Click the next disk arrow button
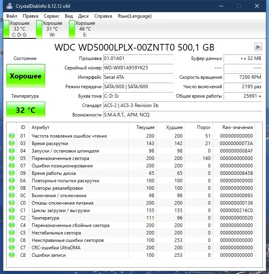This screenshot has height=274, width=269. [258, 47]
